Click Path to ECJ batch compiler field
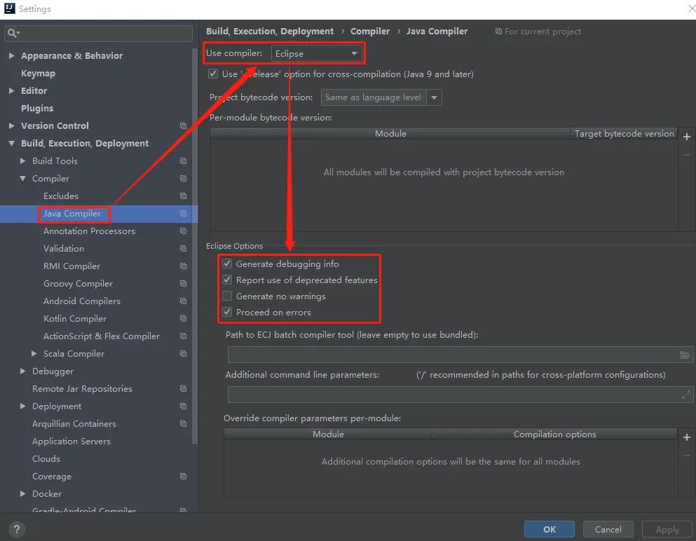The width and height of the screenshot is (696, 541). coord(460,355)
